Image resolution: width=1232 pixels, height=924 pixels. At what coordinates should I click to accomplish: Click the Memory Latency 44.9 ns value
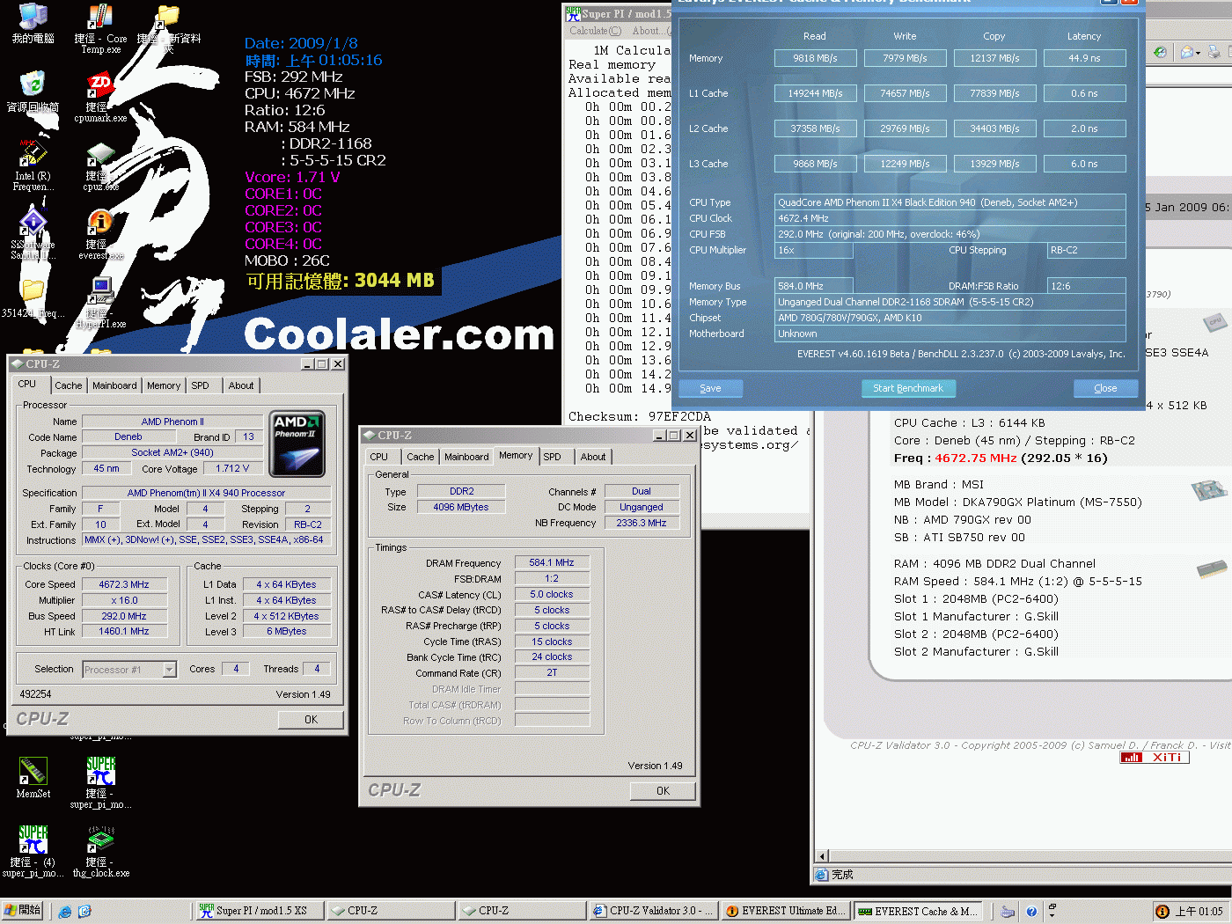tap(1085, 58)
